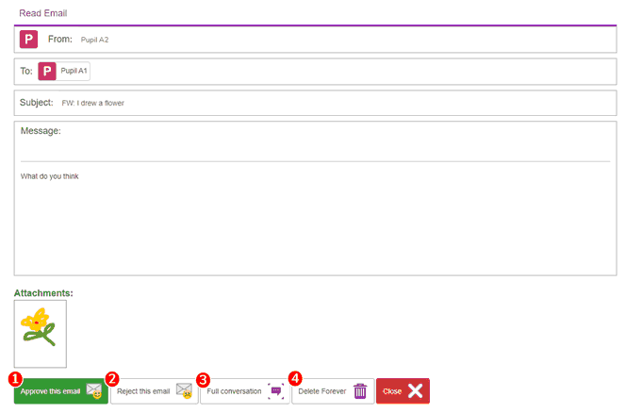Click the purple speech bubble conversation icon

(275, 391)
